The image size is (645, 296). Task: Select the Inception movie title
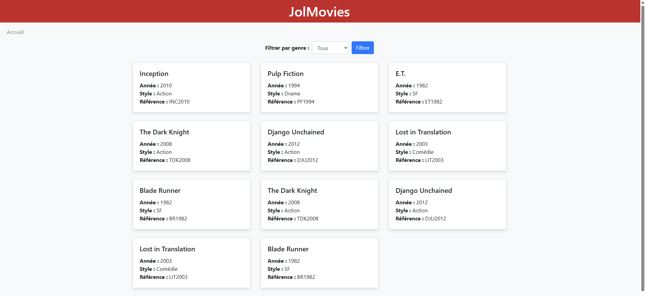coord(154,74)
